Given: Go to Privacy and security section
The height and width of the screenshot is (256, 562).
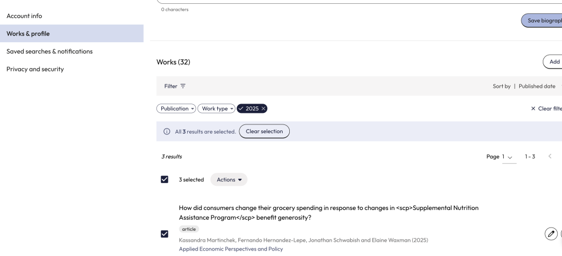Looking at the screenshot, I should [35, 69].
